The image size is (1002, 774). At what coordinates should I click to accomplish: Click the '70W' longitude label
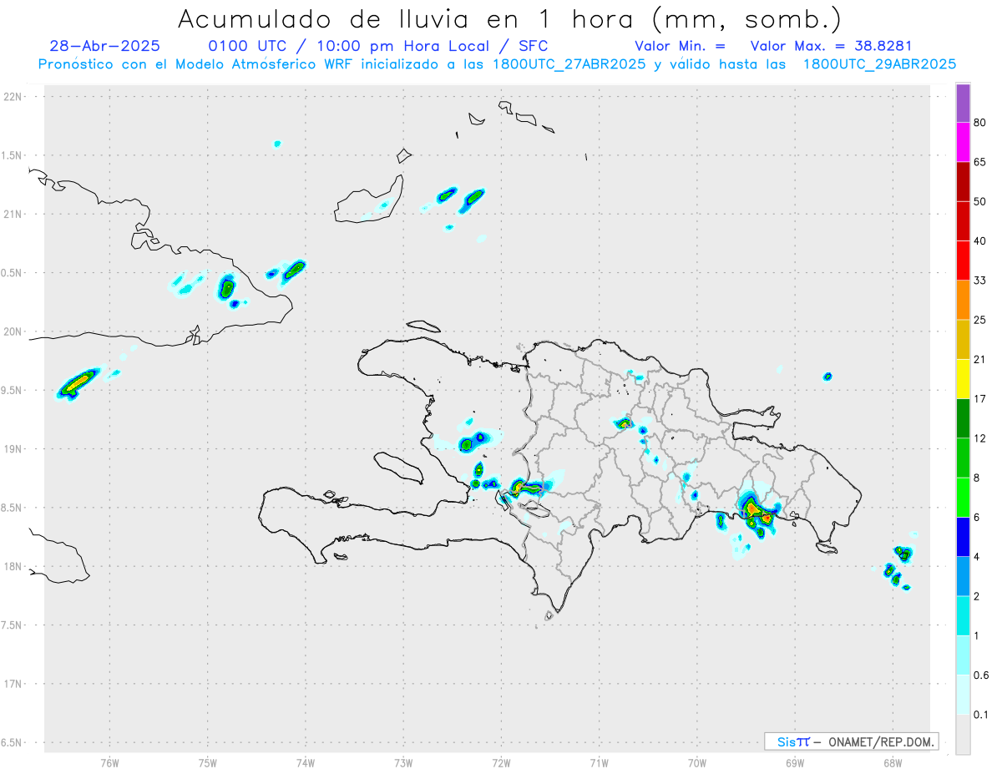point(697,762)
